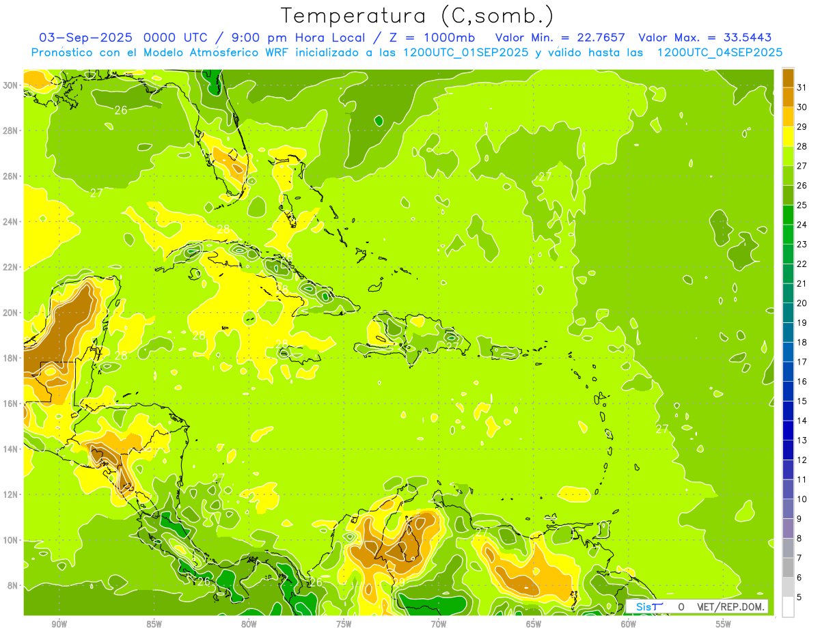Click the 75W longitude axis label
Viewport: 820px width, 633px height.
(x=344, y=624)
